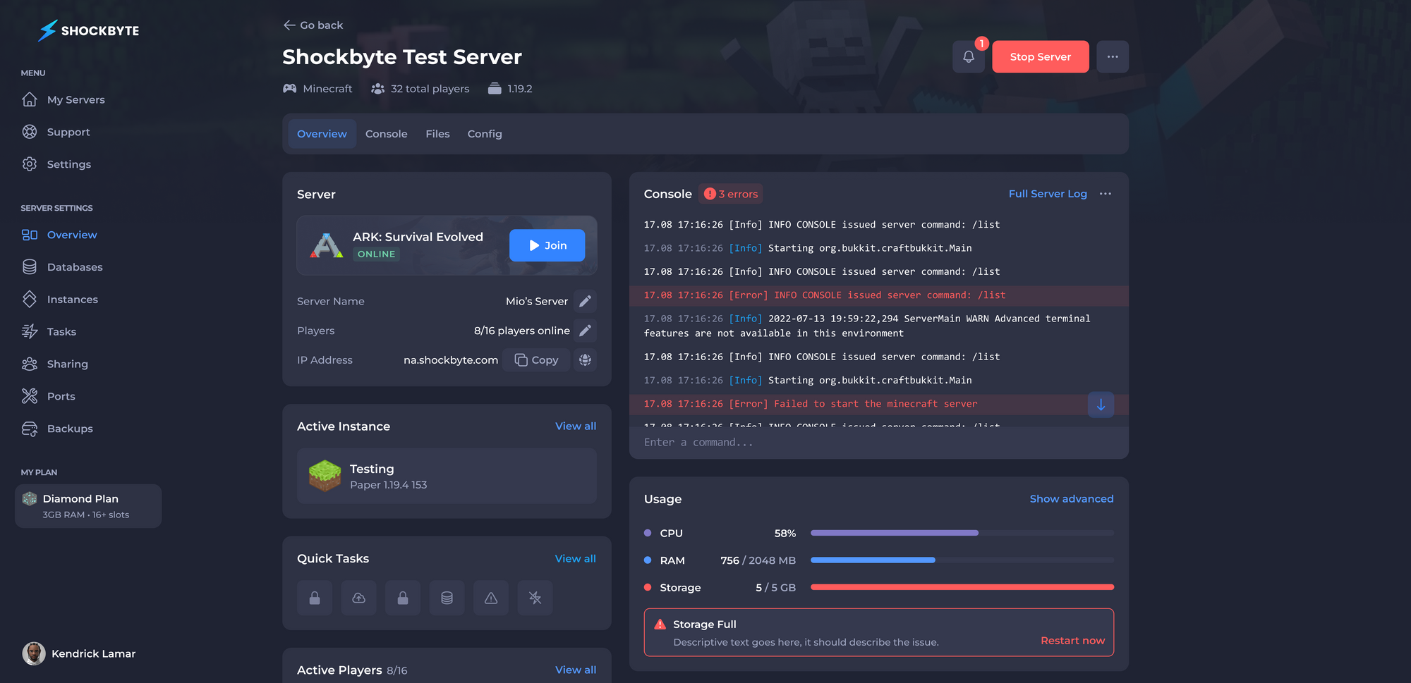This screenshot has width=1411, height=683.
Task: Copy the server IP address
Action: 536,360
